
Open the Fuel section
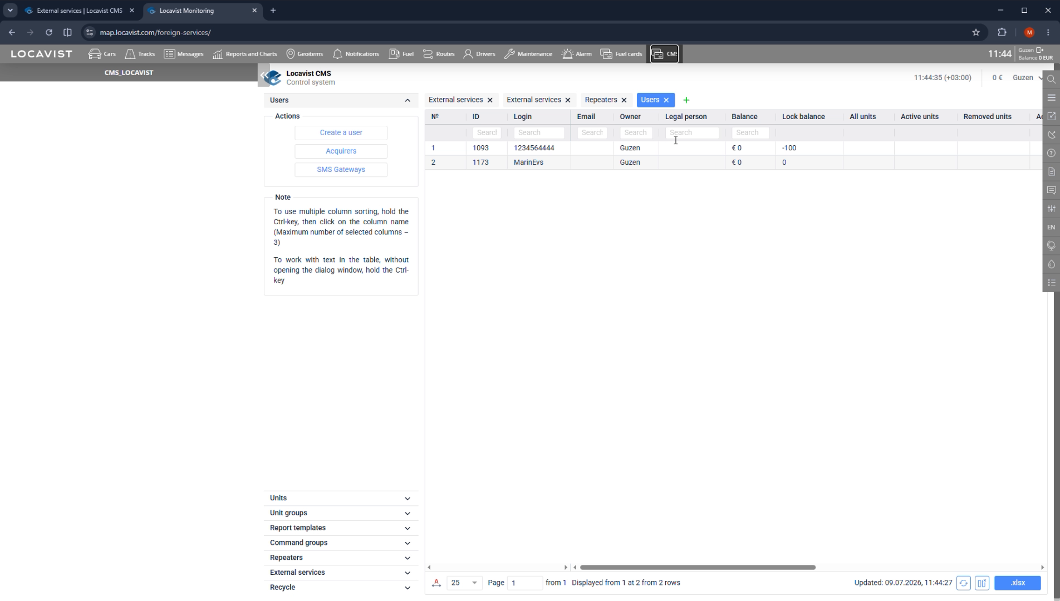tap(401, 54)
